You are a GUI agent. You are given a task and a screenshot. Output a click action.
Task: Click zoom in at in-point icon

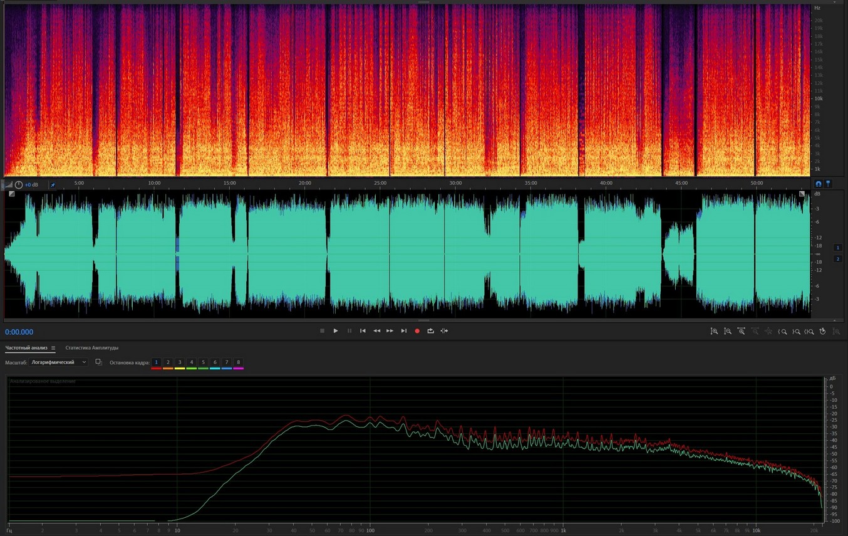(x=782, y=332)
